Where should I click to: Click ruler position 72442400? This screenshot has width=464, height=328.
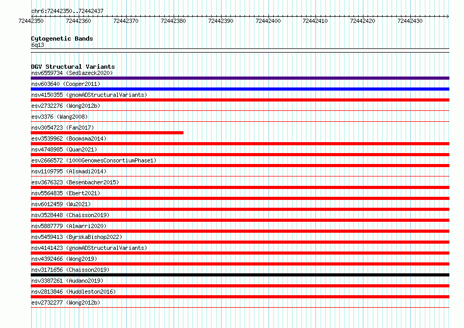(268, 21)
